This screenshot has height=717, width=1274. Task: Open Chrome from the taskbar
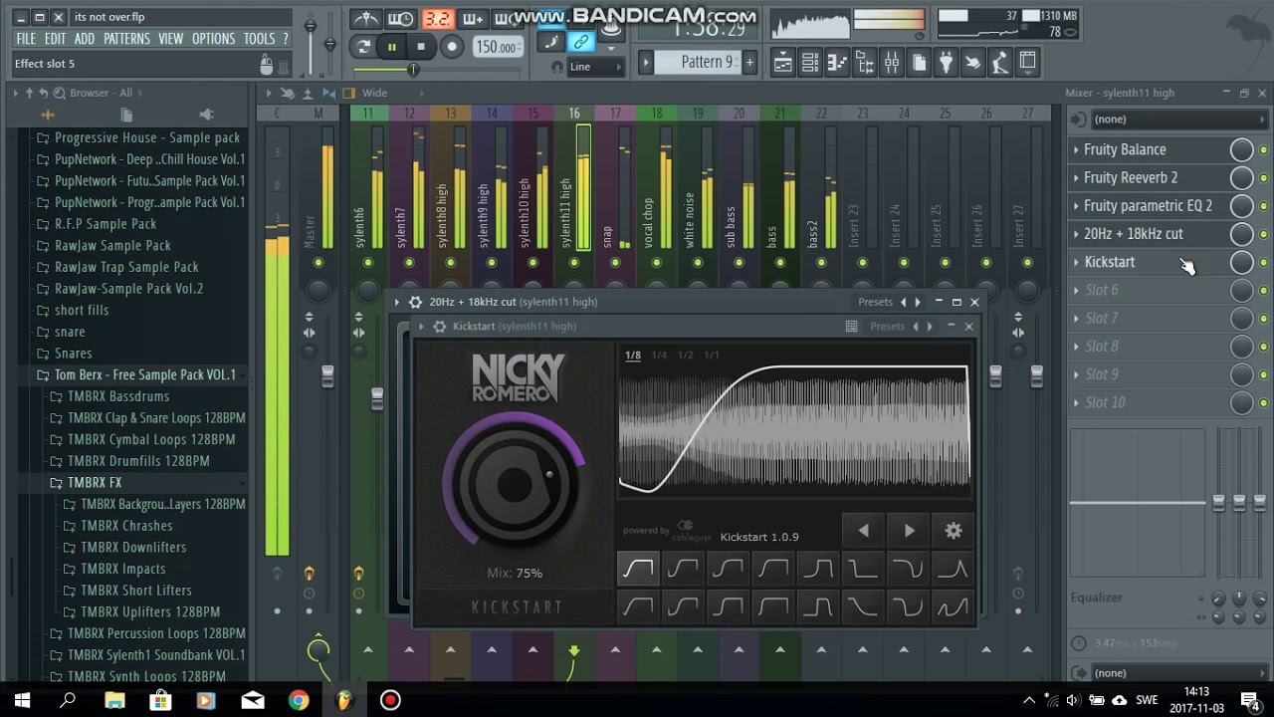(298, 701)
